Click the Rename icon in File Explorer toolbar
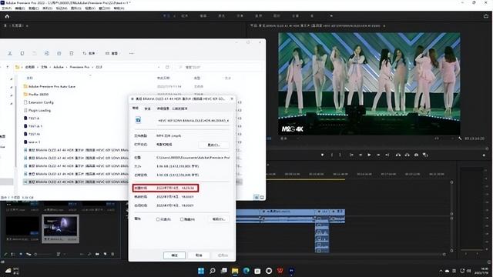 click(47, 53)
